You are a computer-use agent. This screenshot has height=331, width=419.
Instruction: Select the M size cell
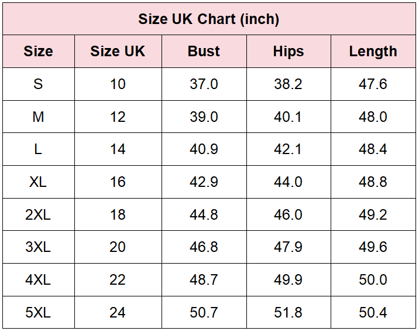tap(38, 117)
